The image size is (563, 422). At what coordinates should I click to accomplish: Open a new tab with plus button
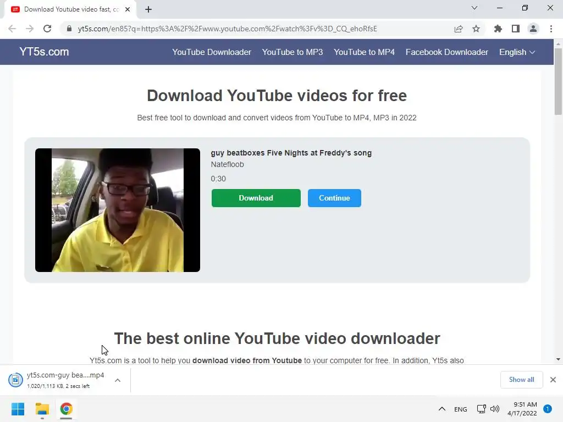148,9
